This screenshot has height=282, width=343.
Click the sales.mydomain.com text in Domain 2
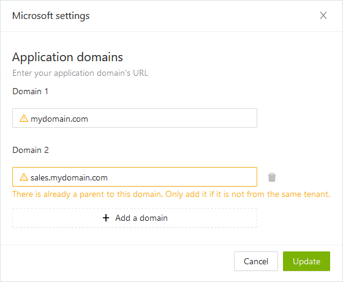(x=69, y=178)
